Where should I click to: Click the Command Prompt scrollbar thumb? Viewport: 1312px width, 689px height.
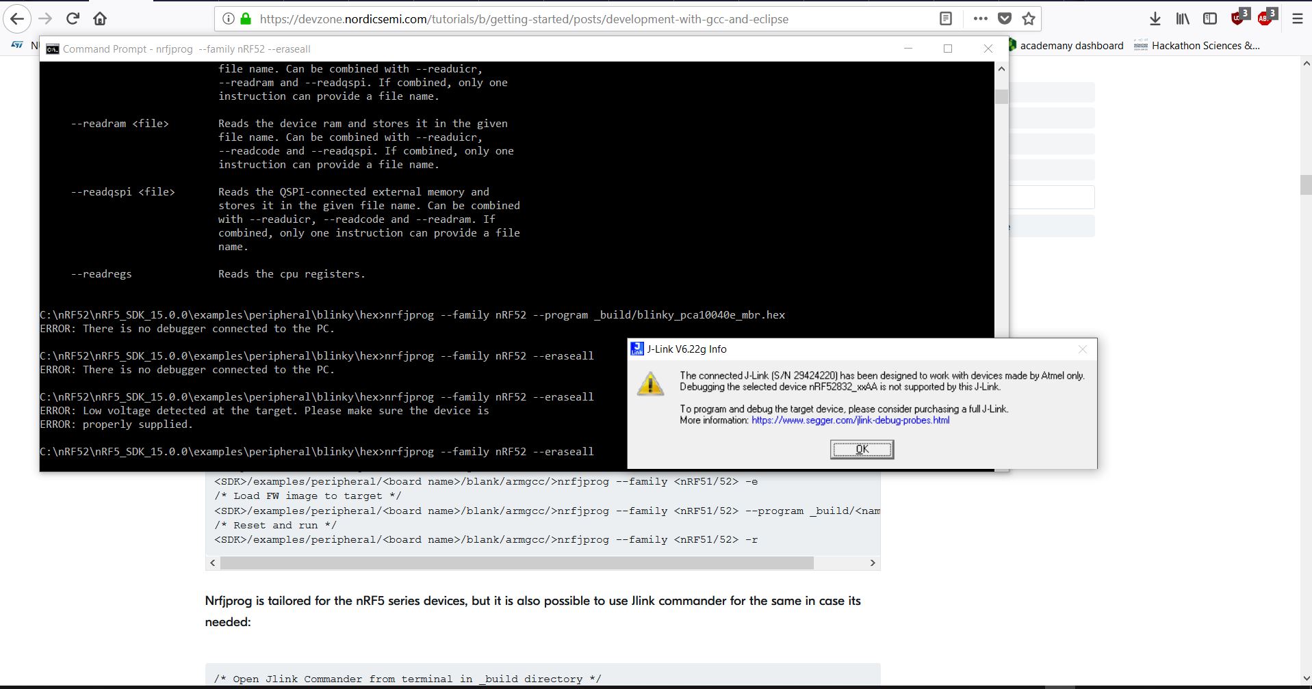[x=1001, y=97]
